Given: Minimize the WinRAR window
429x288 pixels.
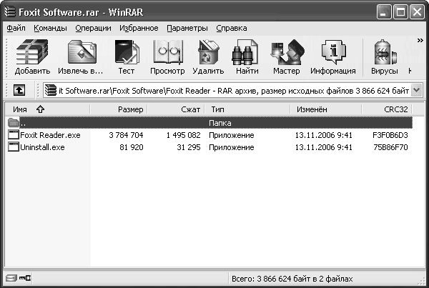Looking at the screenshot, I should (384, 11).
